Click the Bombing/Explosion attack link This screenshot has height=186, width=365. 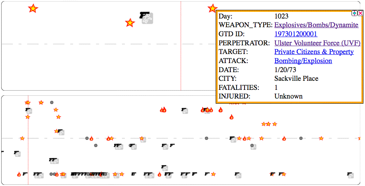coord(303,61)
